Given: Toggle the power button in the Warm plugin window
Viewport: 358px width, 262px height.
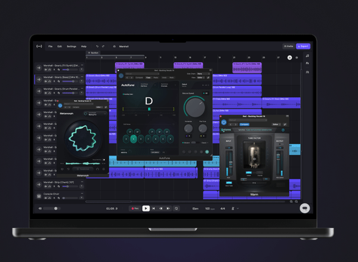Looking at the screenshot, I should tap(224, 123).
